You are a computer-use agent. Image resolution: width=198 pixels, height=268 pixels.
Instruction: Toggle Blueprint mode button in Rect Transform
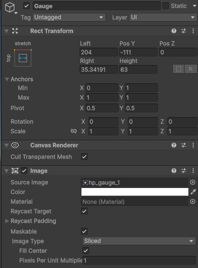click(179, 69)
